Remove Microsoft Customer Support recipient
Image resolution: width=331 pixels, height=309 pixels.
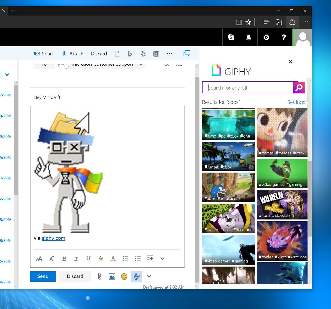point(141,64)
